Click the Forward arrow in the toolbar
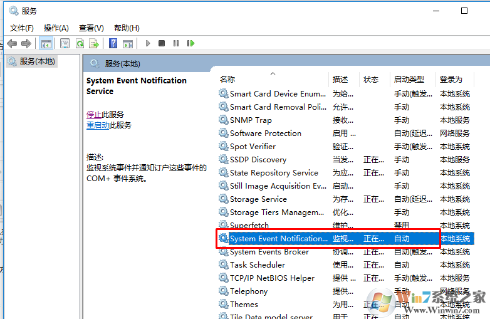 click(26, 43)
